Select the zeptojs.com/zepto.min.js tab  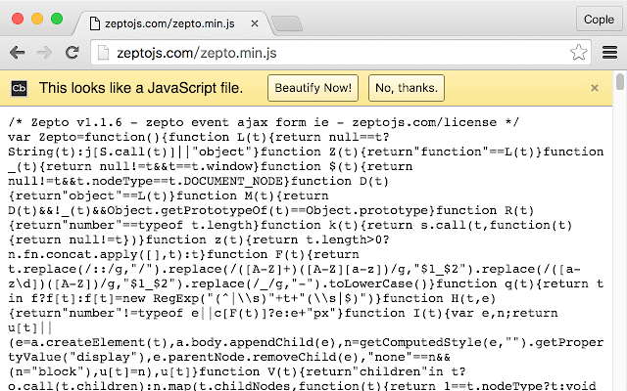click(172, 23)
